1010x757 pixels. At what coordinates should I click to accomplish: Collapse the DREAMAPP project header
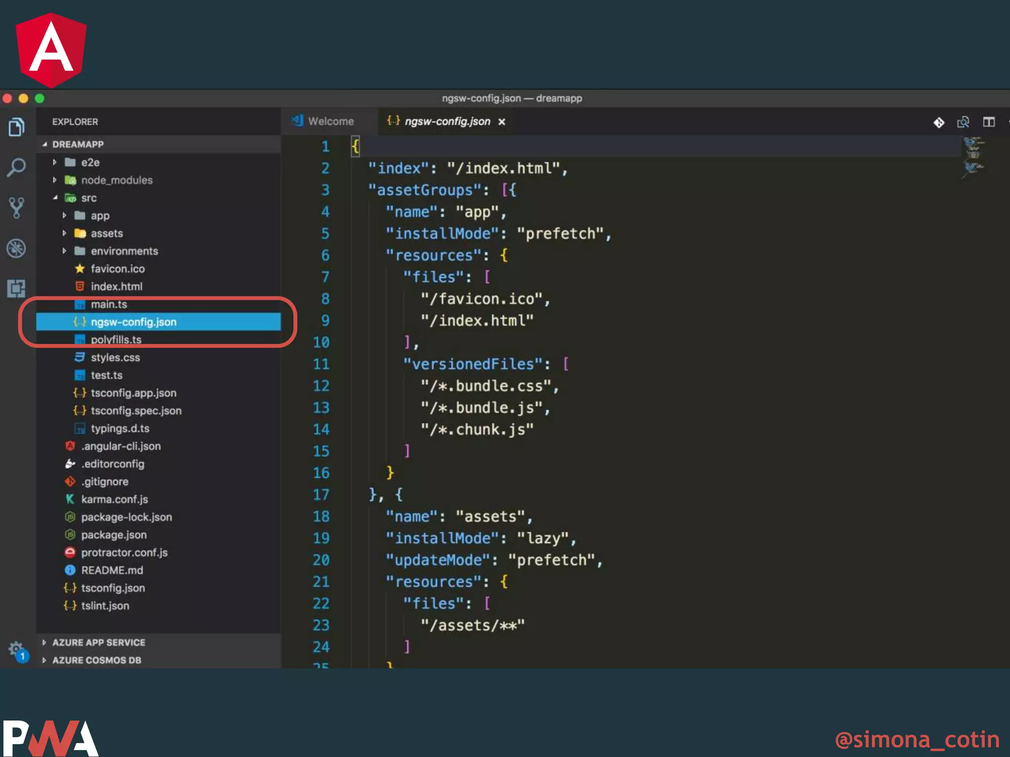(78, 144)
